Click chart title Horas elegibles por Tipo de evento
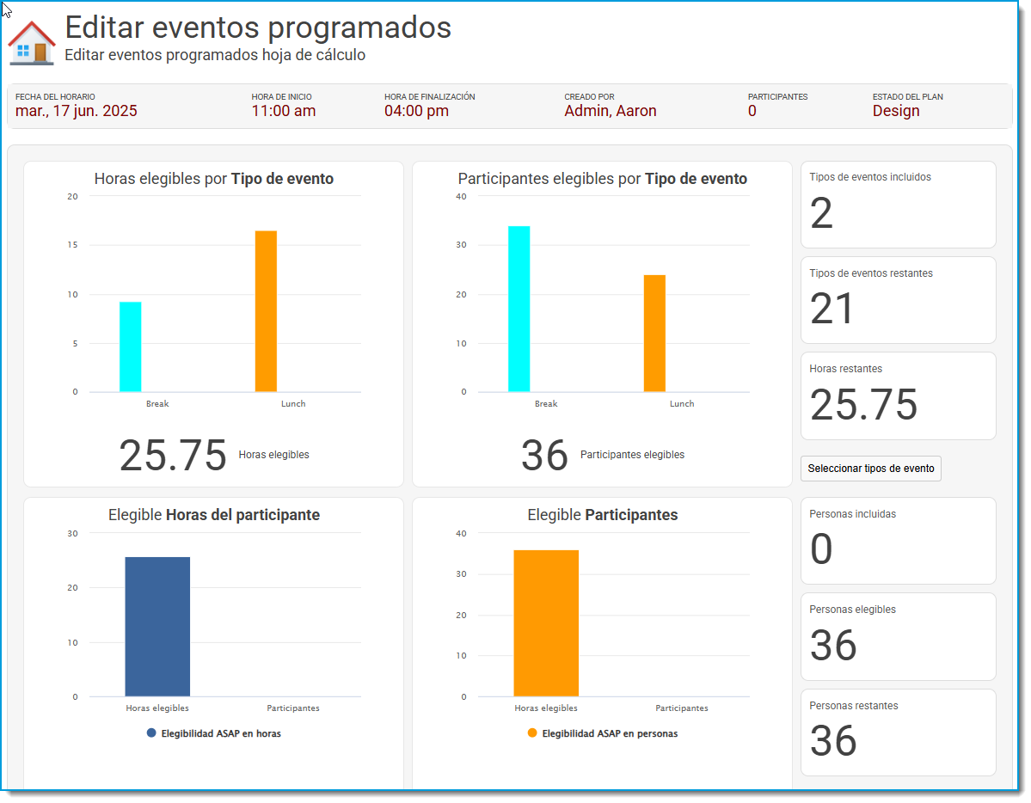 tap(214, 179)
